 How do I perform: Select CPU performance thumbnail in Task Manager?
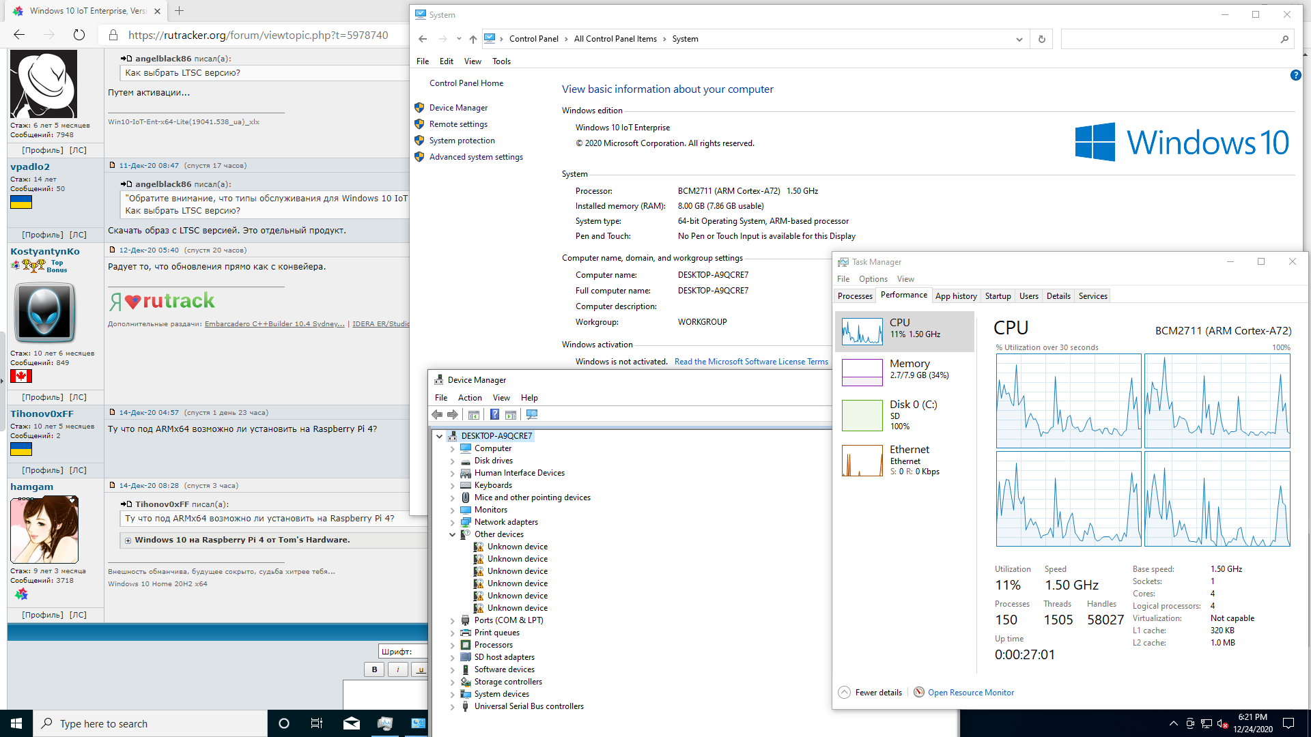pos(862,332)
